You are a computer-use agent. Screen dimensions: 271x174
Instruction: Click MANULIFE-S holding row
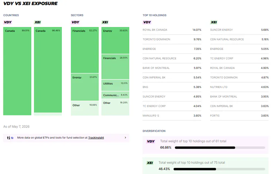[172, 115]
